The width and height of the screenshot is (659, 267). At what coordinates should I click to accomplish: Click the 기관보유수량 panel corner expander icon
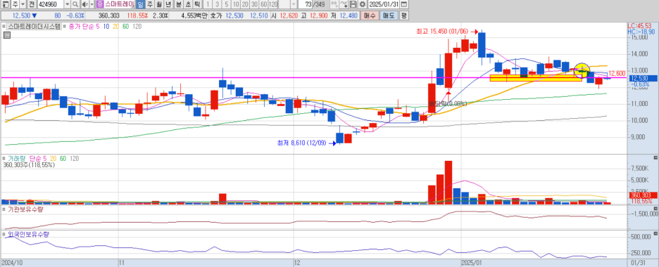655,208
